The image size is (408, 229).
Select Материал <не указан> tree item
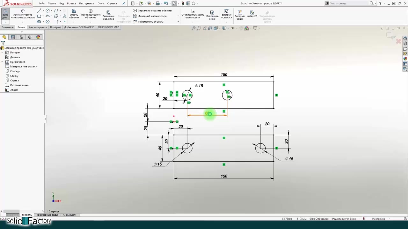21,66
